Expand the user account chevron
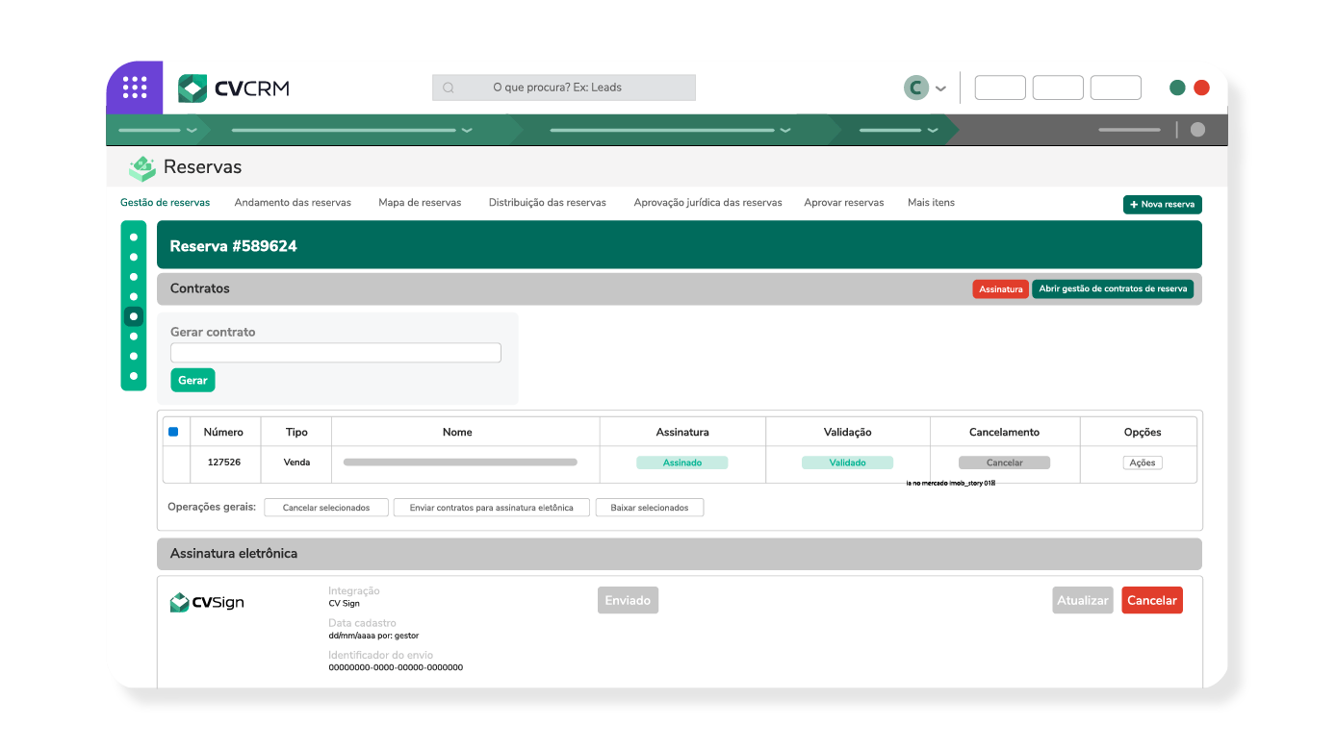The image size is (1336, 750). [x=940, y=88]
